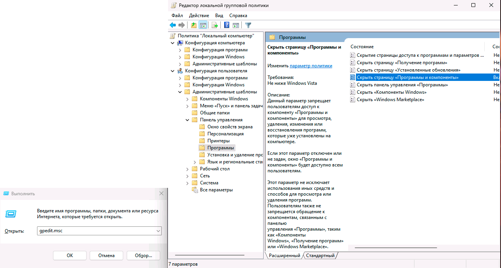Viewport: 501px width, 268px height.
Task: Click the «Политика "Локальный компьютер"» root icon
Action: 173,36
